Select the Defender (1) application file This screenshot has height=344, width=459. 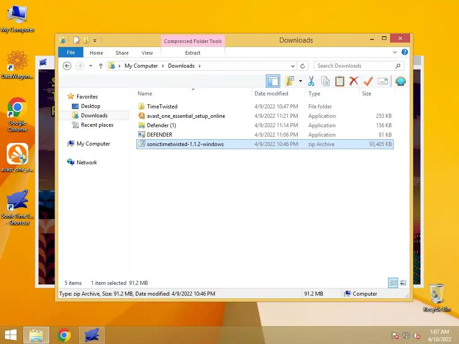point(265,125)
